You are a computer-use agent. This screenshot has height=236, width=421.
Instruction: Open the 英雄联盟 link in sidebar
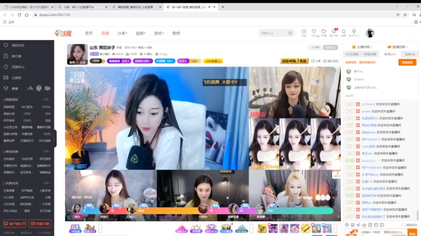pyautogui.click(x=9, y=107)
